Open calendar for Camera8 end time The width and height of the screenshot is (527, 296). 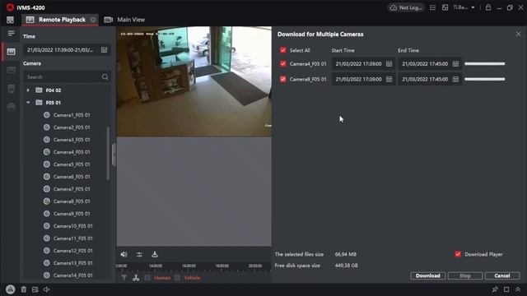tap(455, 79)
